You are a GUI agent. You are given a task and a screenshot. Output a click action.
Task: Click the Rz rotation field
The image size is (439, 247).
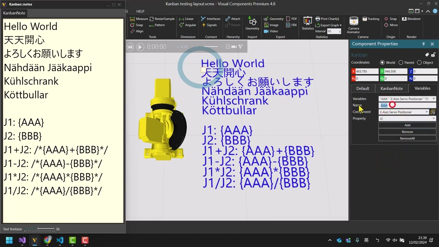point(425,79)
